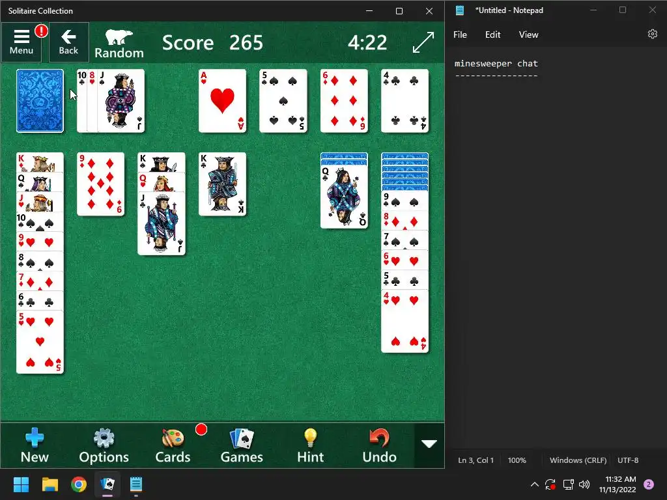The image size is (667, 500).
Task: Open notification center badge
Action: tap(649, 484)
